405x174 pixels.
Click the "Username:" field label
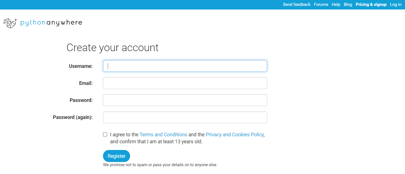click(x=81, y=66)
